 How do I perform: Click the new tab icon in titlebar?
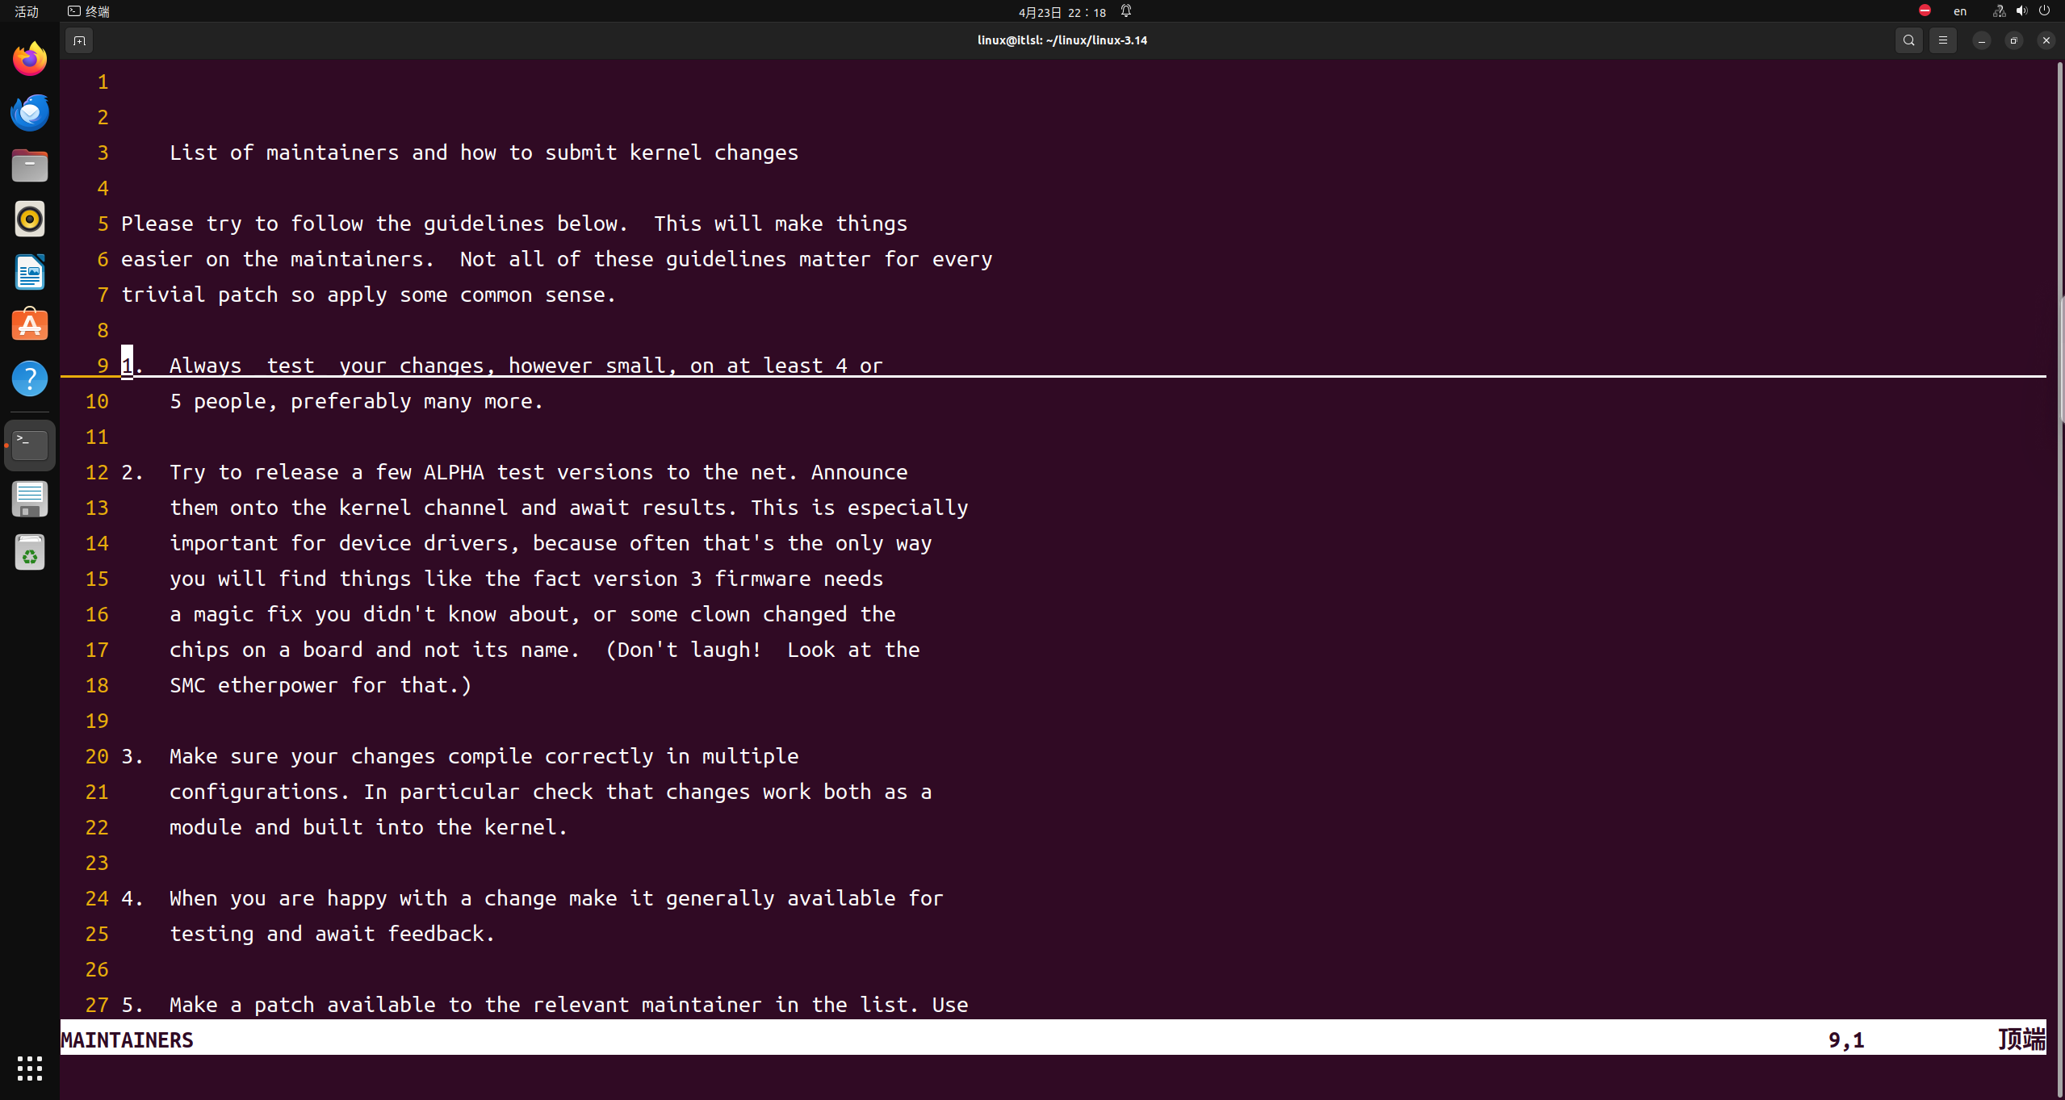coord(79,40)
